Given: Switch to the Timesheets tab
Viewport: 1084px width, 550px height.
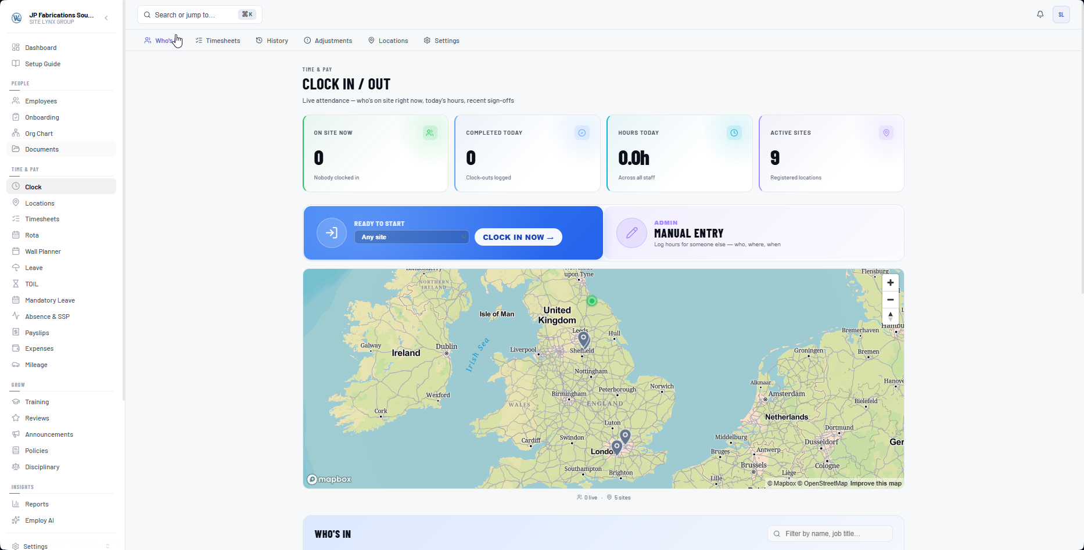Looking at the screenshot, I should pyautogui.click(x=218, y=41).
